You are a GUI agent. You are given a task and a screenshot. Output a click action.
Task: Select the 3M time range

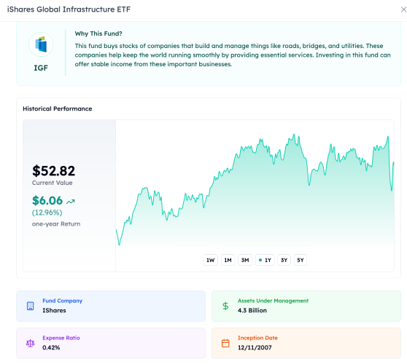point(245,260)
